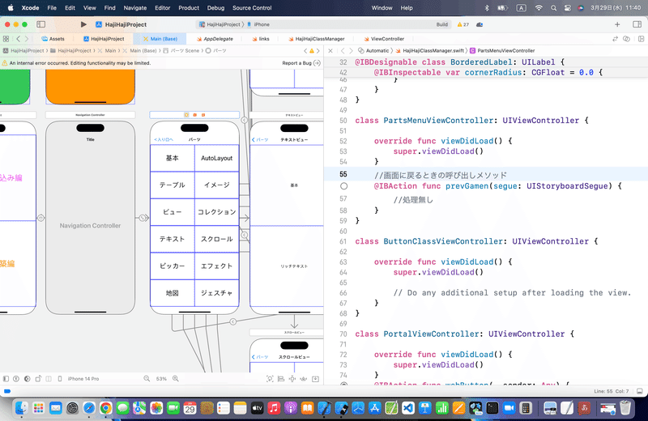Toggle the debug area at bottom right

[x=639, y=391]
